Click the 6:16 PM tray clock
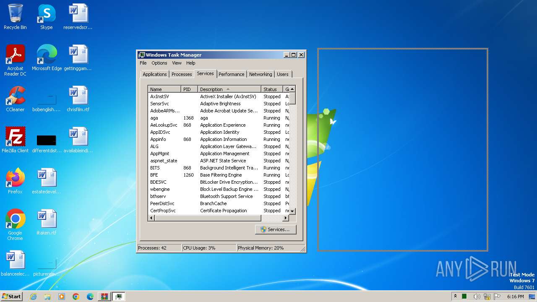The height and width of the screenshot is (302, 537). pos(515,297)
